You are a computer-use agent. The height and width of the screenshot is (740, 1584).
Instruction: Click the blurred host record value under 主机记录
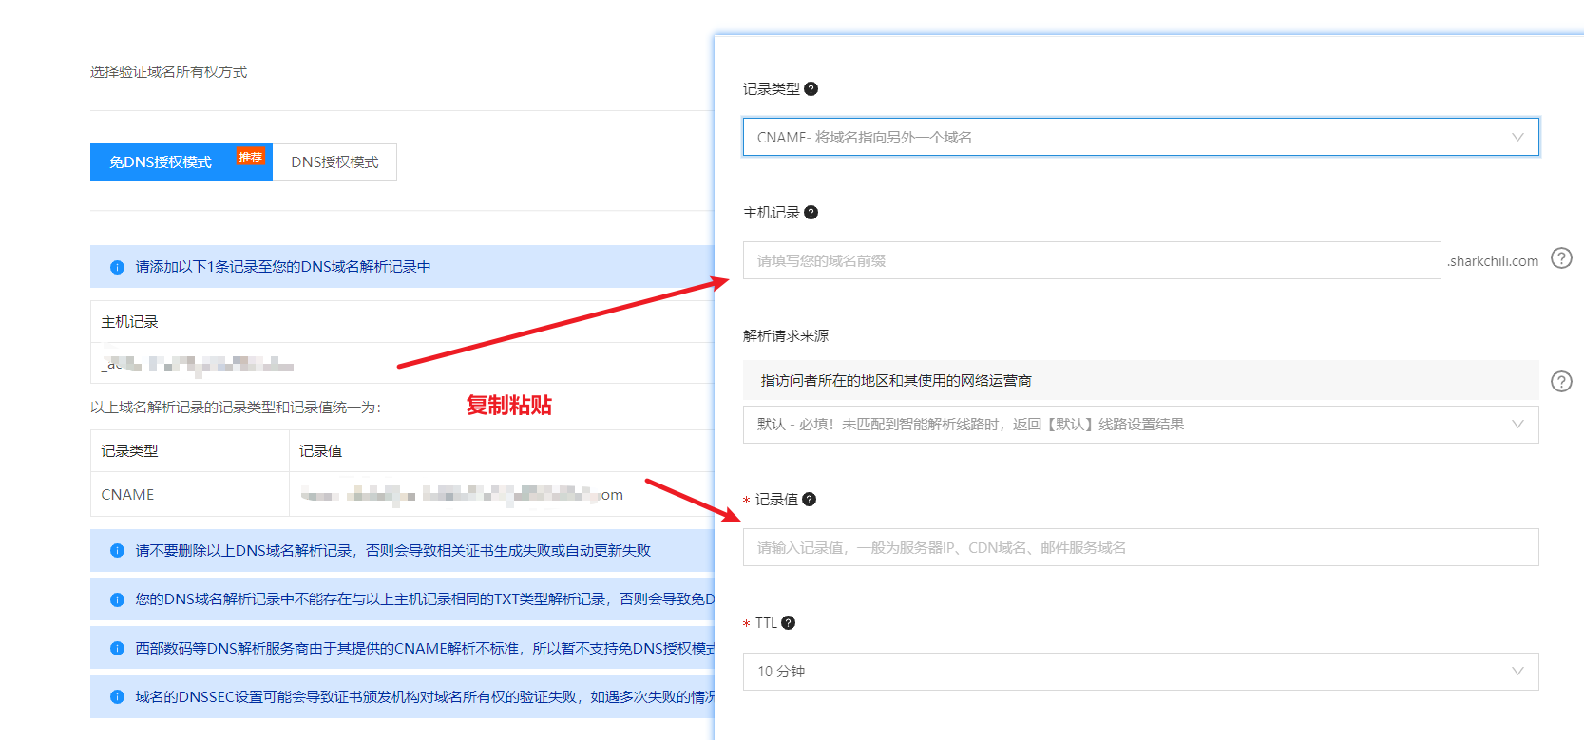tap(198, 364)
